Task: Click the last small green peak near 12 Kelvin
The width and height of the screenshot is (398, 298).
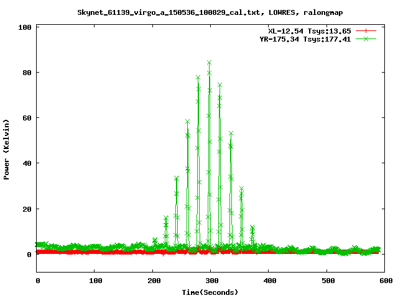Action: point(252,227)
